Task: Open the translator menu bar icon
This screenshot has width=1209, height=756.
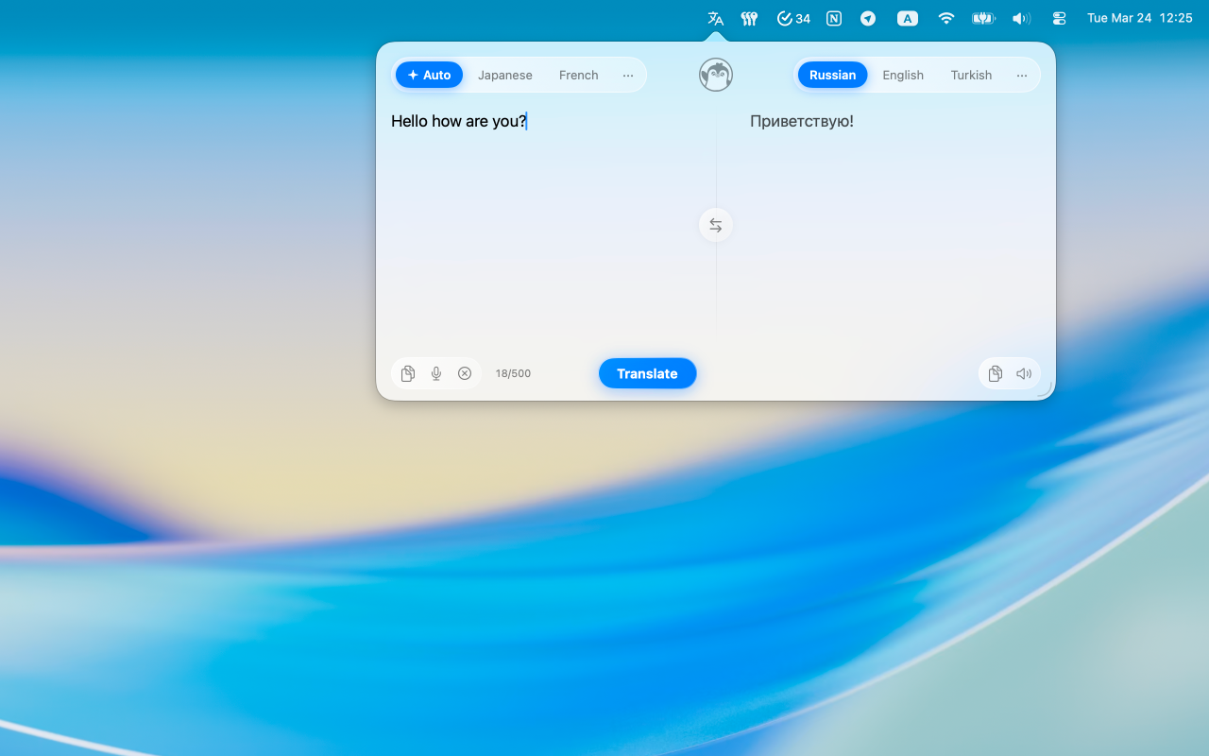Action: pos(716,18)
